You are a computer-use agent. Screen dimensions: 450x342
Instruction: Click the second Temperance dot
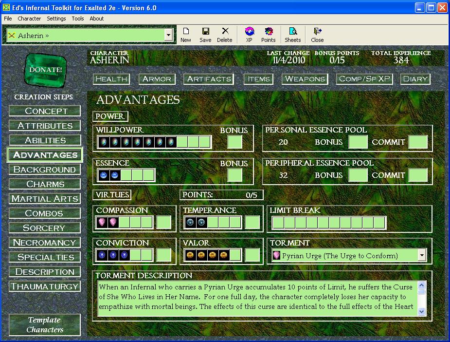pos(201,222)
